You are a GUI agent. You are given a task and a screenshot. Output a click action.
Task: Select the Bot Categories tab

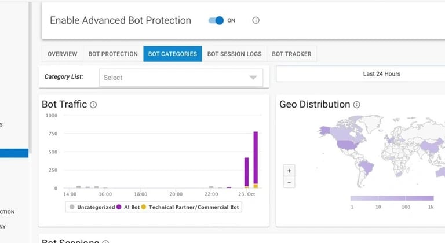coord(172,54)
